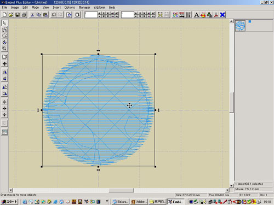The width and height of the screenshot is (274, 205).
Task: Open a design with the Open folder icon
Action: [11, 15]
